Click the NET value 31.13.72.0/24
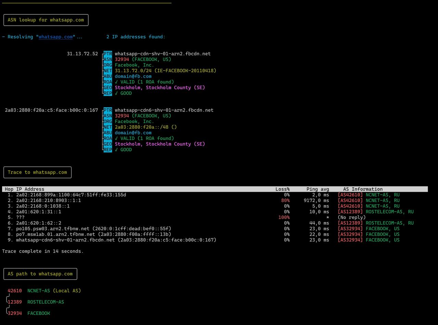The image size is (438, 325). pos(133,71)
